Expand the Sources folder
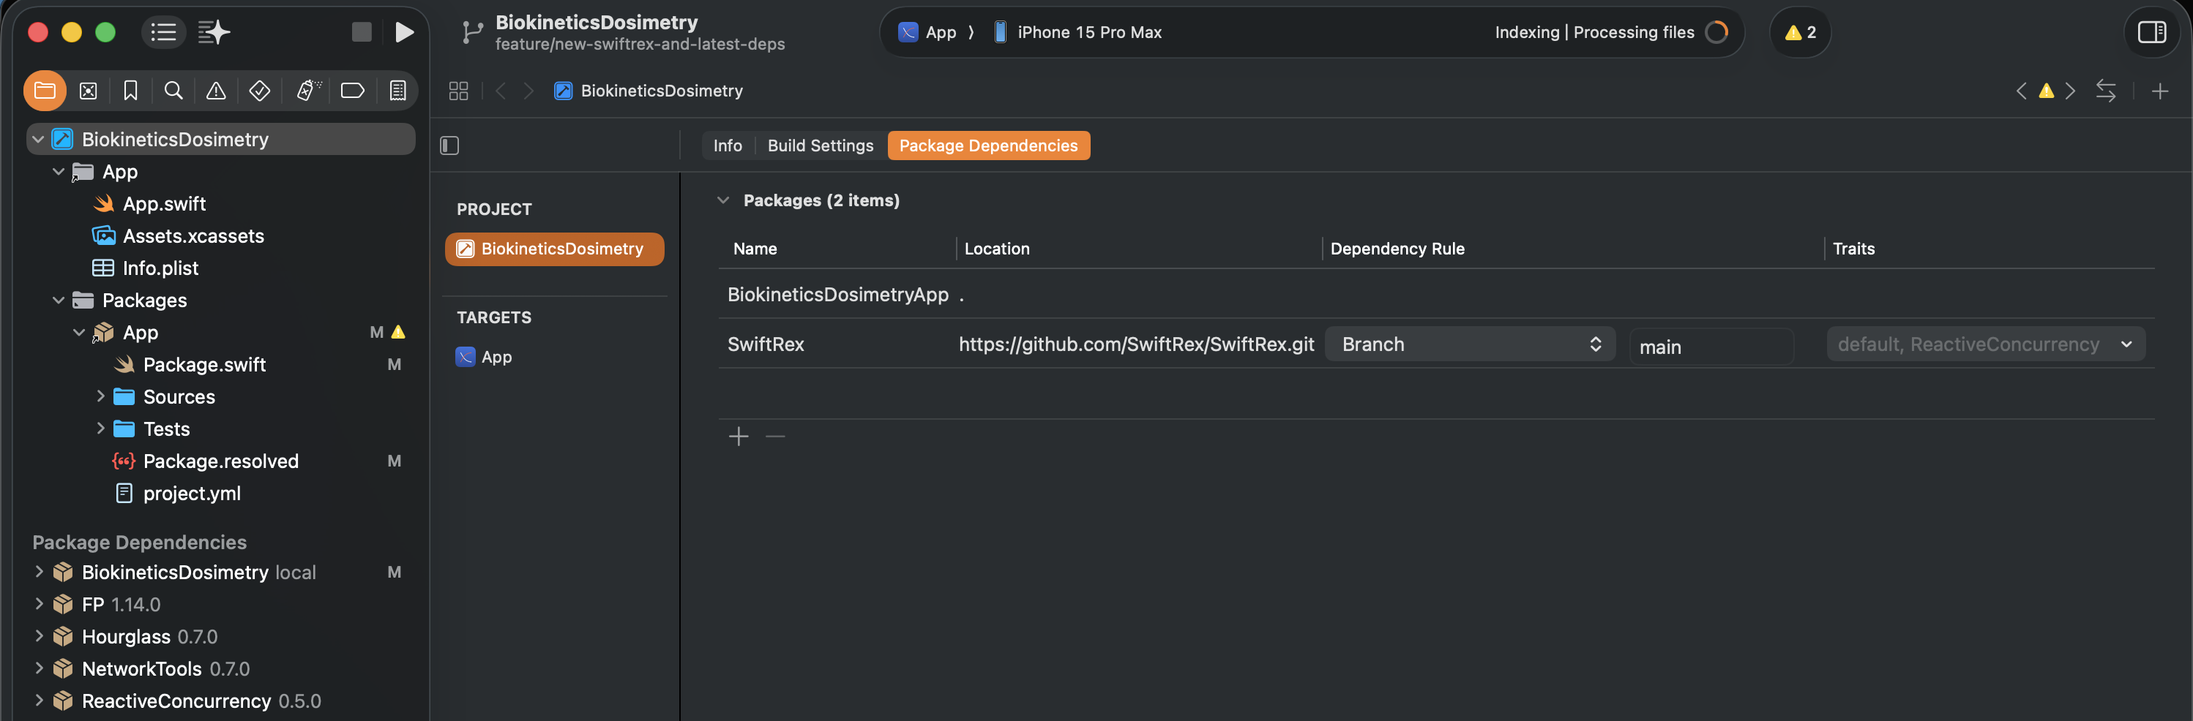2193x721 pixels. 100,397
